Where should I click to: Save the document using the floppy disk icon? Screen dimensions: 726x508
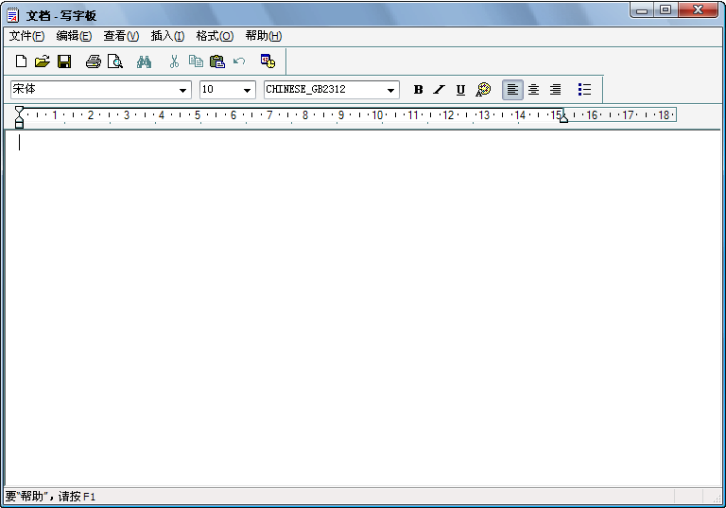[x=64, y=61]
